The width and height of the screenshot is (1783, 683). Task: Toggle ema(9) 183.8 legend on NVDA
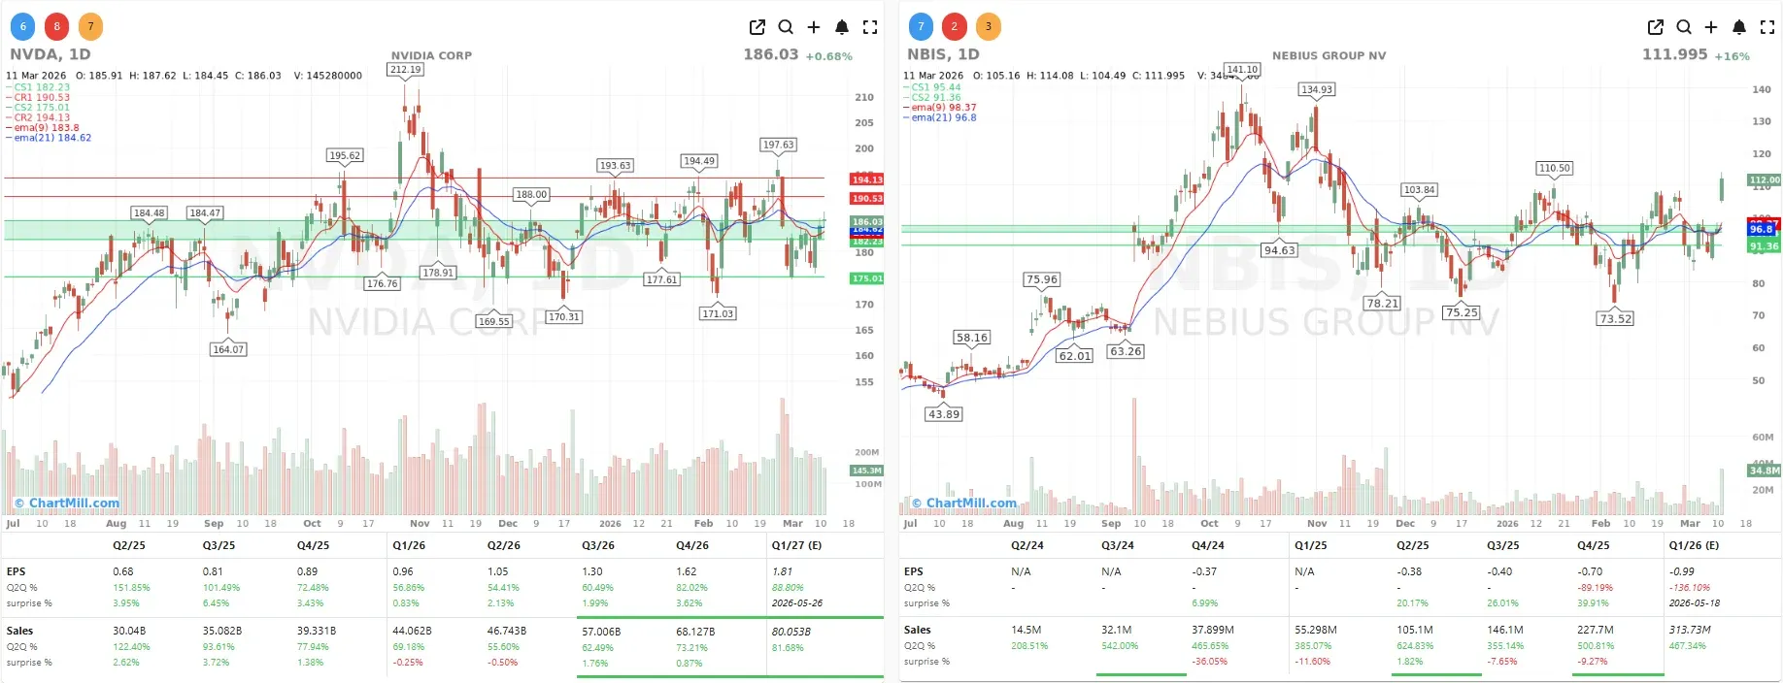click(43, 128)
